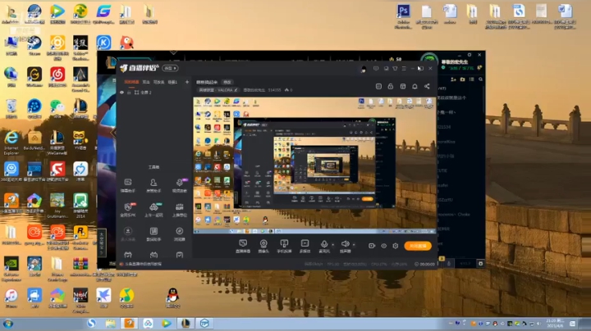
Task: Click add friend icon in chat panel behind
Action: pyautogui.click(x=453, y=79)
